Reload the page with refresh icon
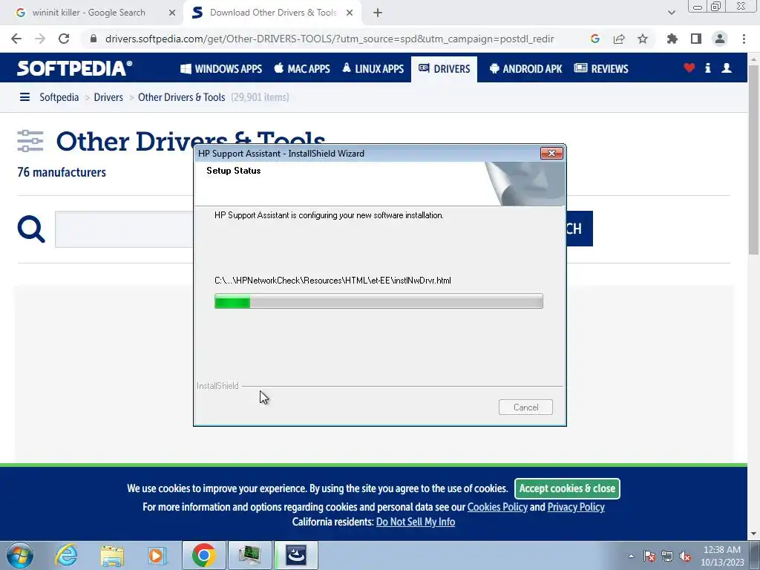The width and height of the screenshot is (760, 570). 64,39
